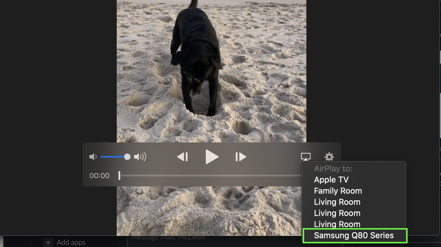
Task: Pick the second Living Room option
Action: click(337, 213)
